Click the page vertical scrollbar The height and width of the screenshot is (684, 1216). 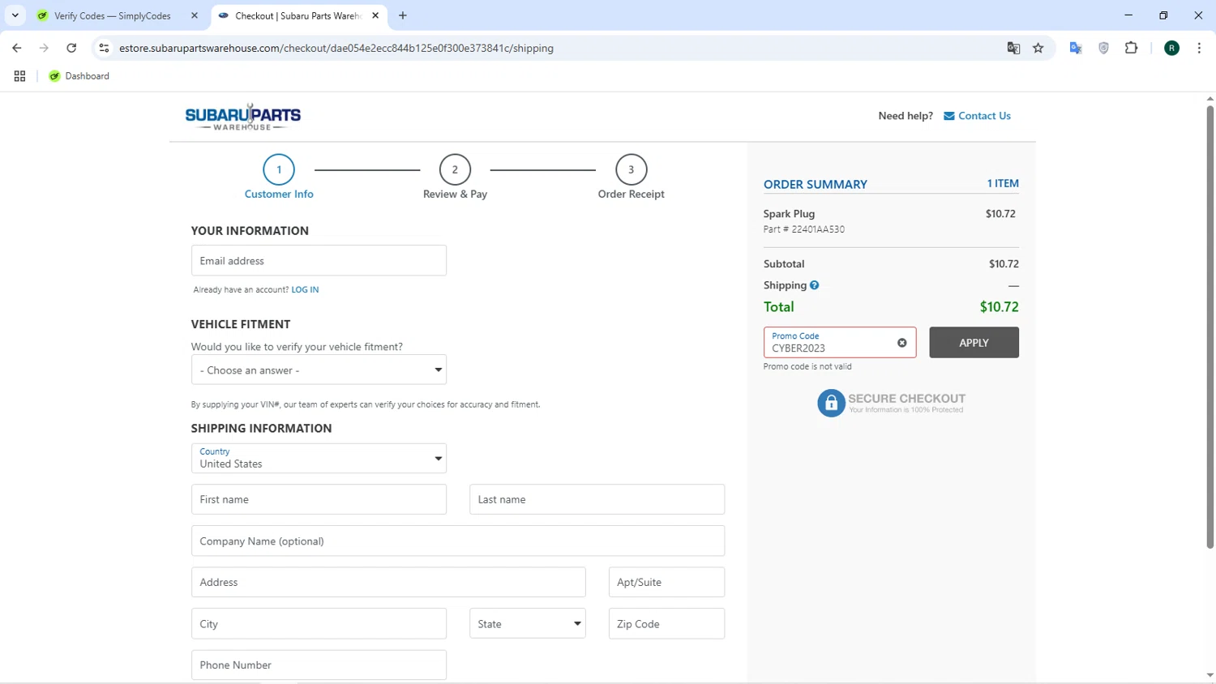pos(1210,327)
